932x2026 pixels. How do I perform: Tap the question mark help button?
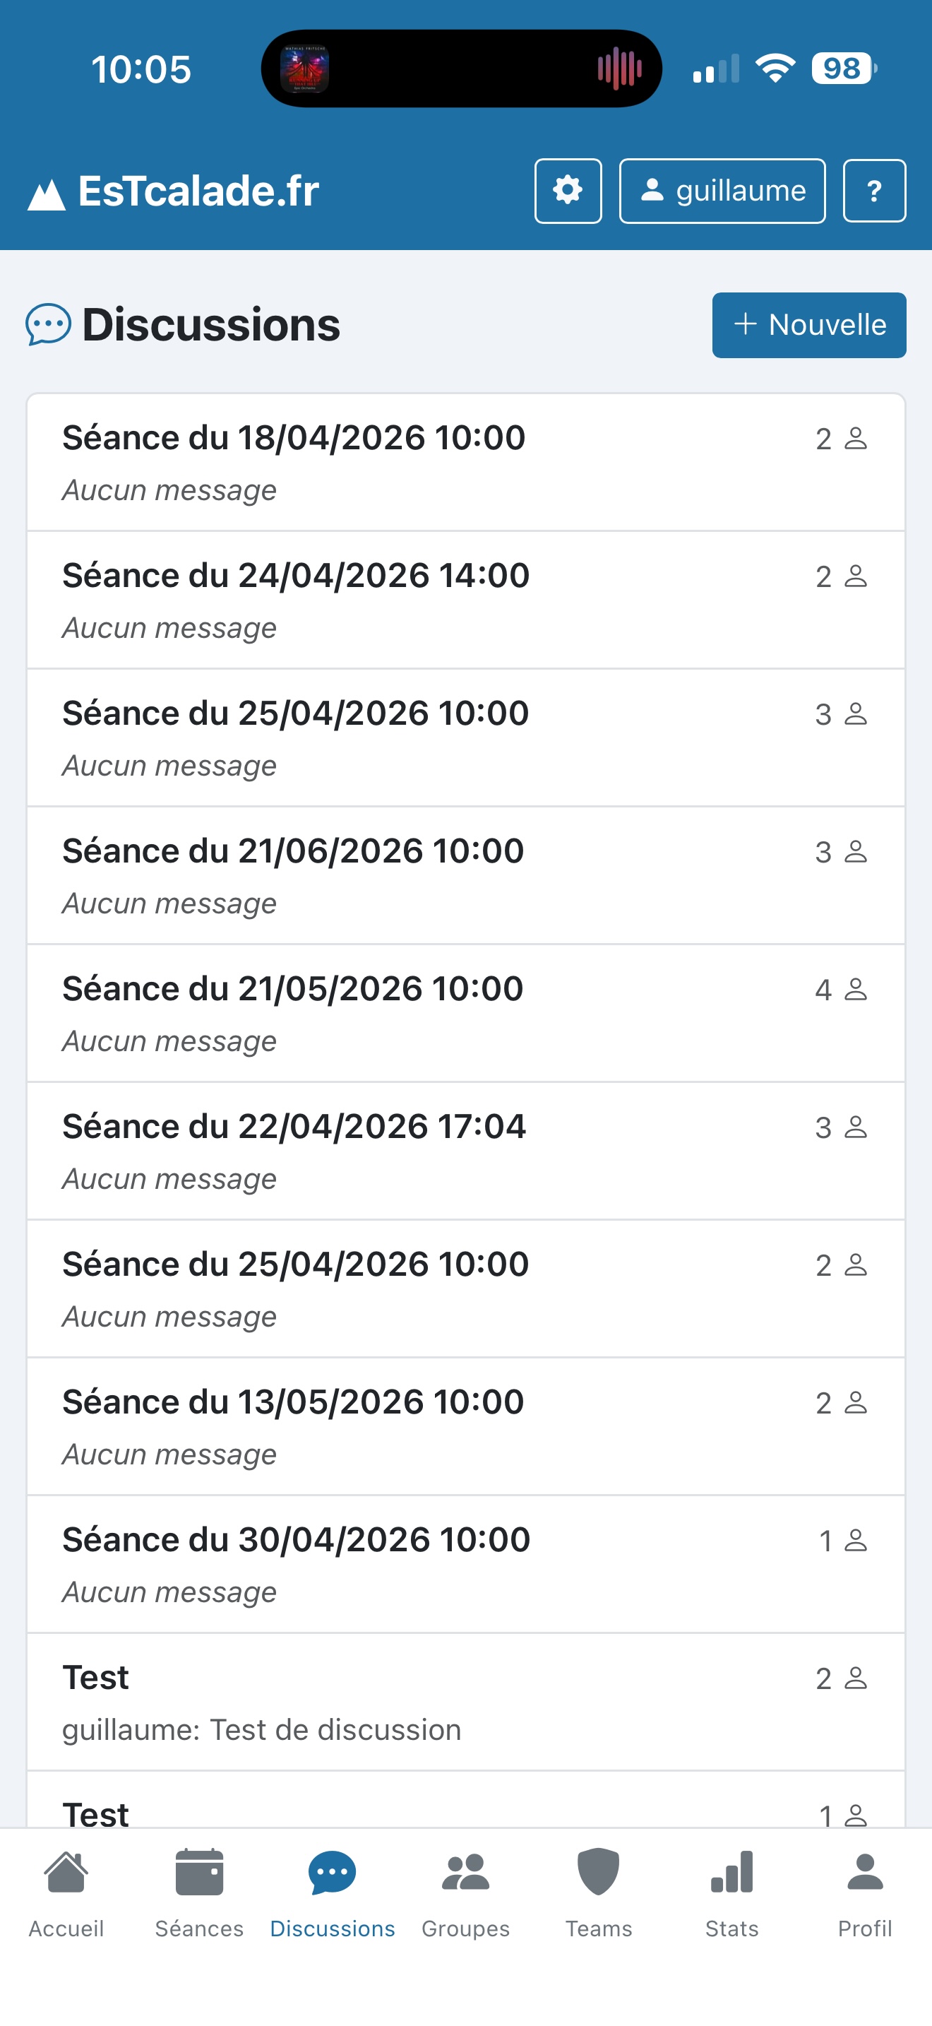(874, 191)
